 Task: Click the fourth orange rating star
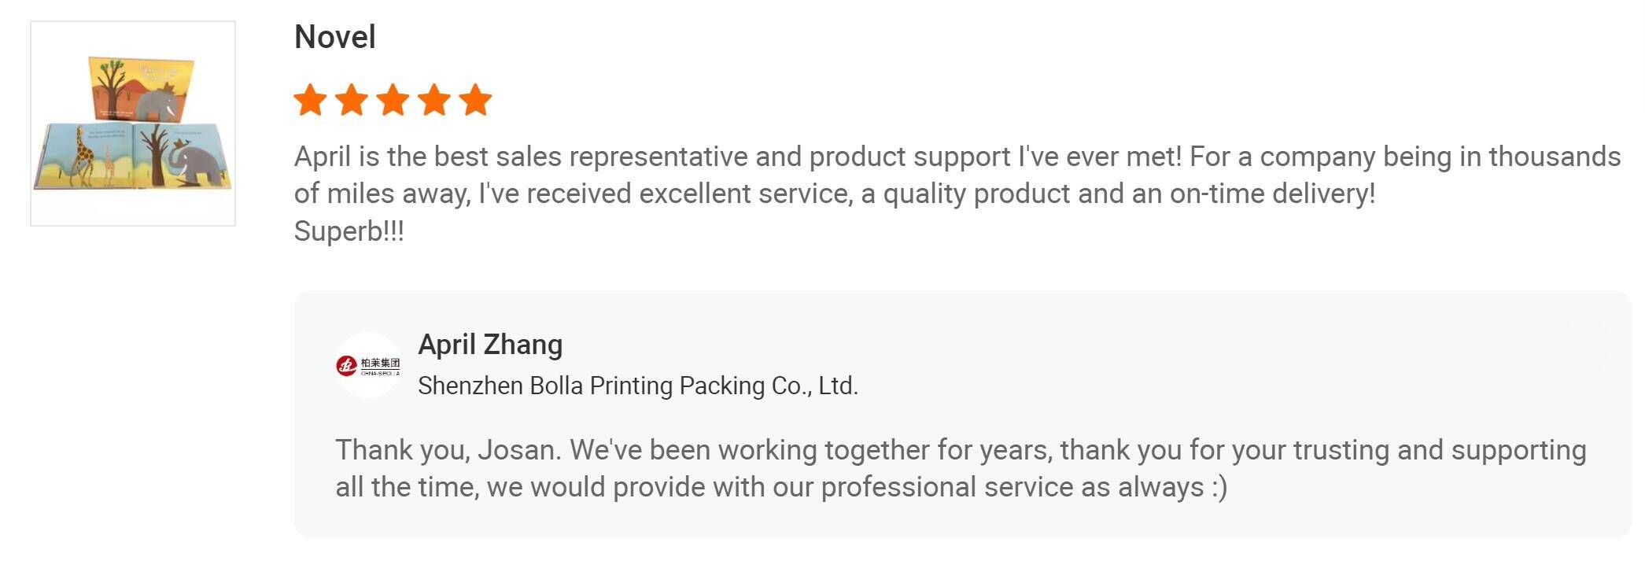pos(434,101)
